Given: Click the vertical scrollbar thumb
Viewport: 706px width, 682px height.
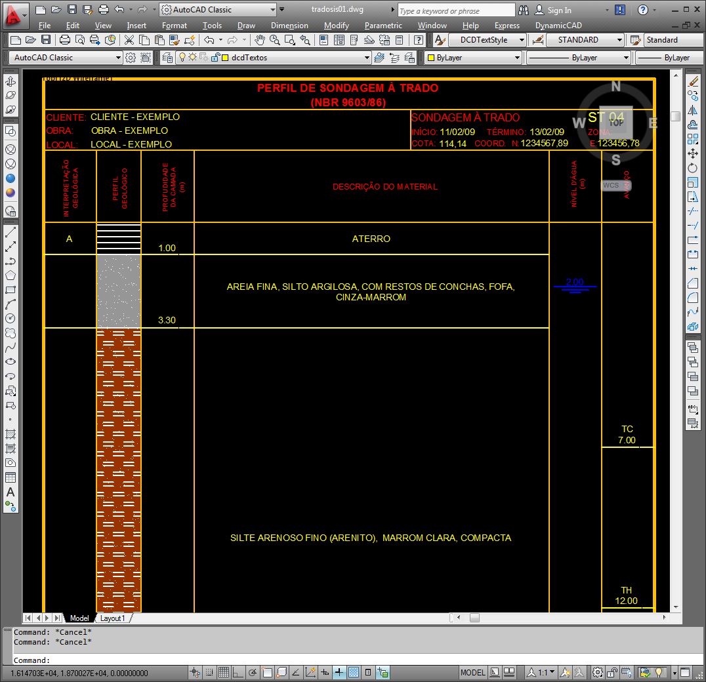Looking at the screenshot, I should pyautogui.click(x=675, y=116).
